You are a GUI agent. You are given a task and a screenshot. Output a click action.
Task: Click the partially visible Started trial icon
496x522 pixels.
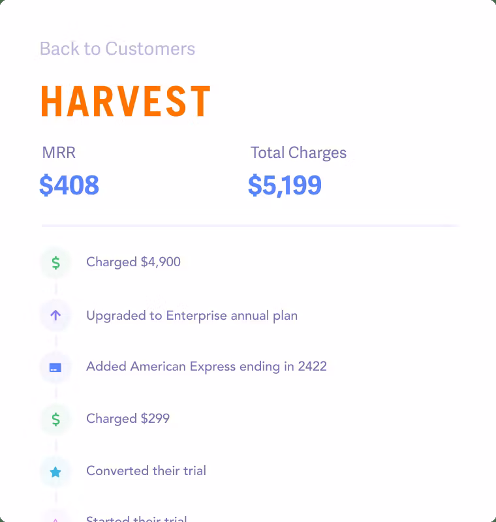tap(55, 518)
